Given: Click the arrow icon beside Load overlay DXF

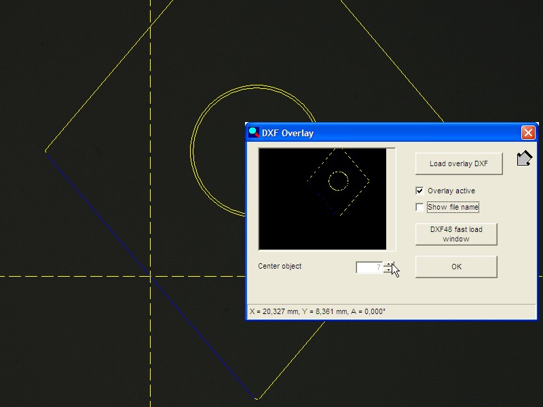Looking at the screenshot, I should (x=524, y=159).
